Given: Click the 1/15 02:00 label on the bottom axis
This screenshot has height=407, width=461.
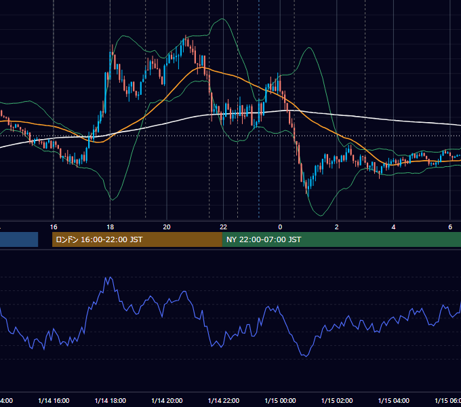Looking at the screenshot, I should tap(337, 401).
